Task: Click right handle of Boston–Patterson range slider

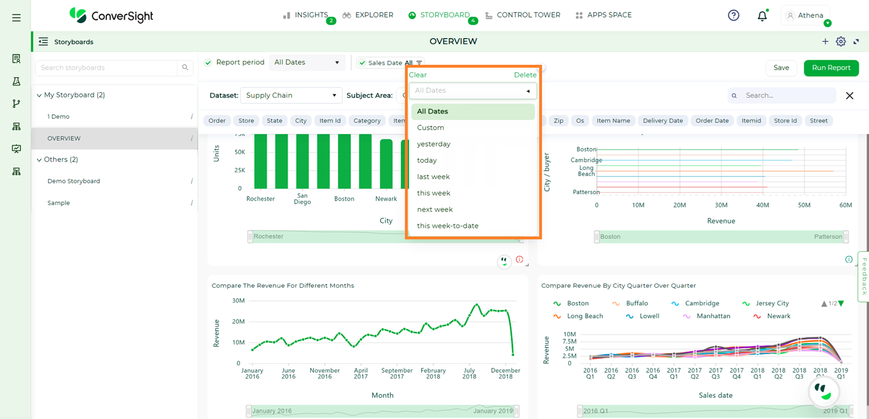Action: (846, 237)
